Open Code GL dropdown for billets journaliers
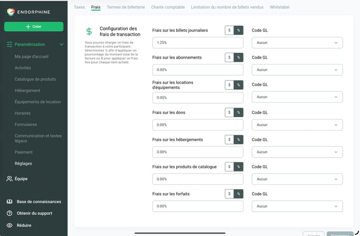The width and height of the screenshot is (360, 236). pos(297,43)
